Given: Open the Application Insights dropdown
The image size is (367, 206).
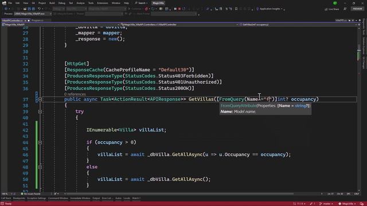Looking at the screenshot, I should (270, 9).
